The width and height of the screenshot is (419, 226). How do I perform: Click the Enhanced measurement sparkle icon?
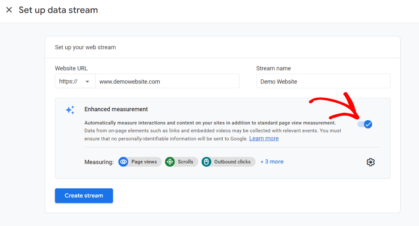(70, 110)
